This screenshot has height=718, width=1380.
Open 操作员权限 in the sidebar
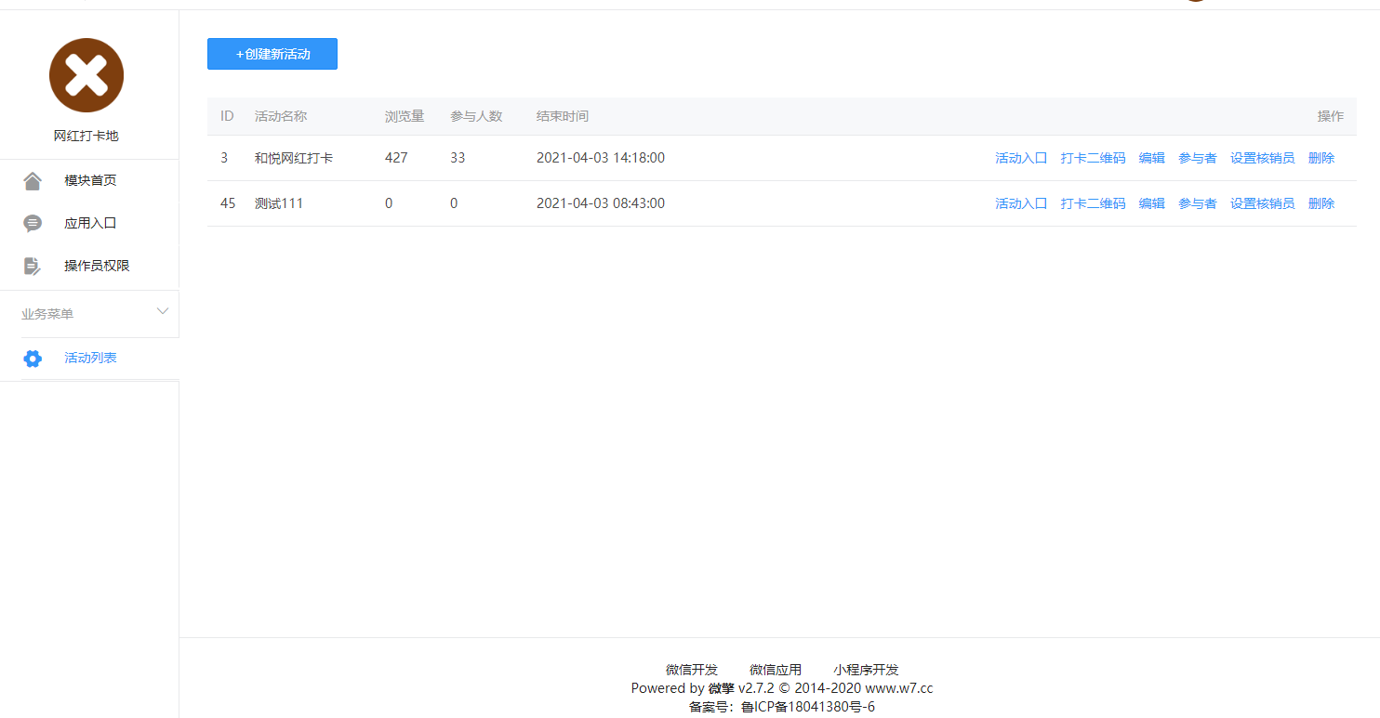click(97, 266)
